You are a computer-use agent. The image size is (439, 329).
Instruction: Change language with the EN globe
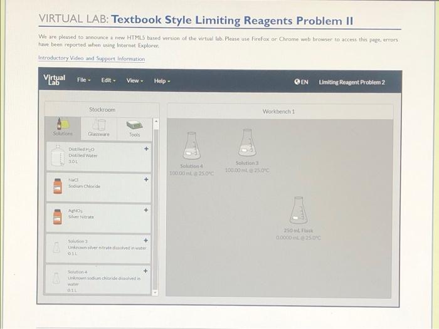point(301,81)
